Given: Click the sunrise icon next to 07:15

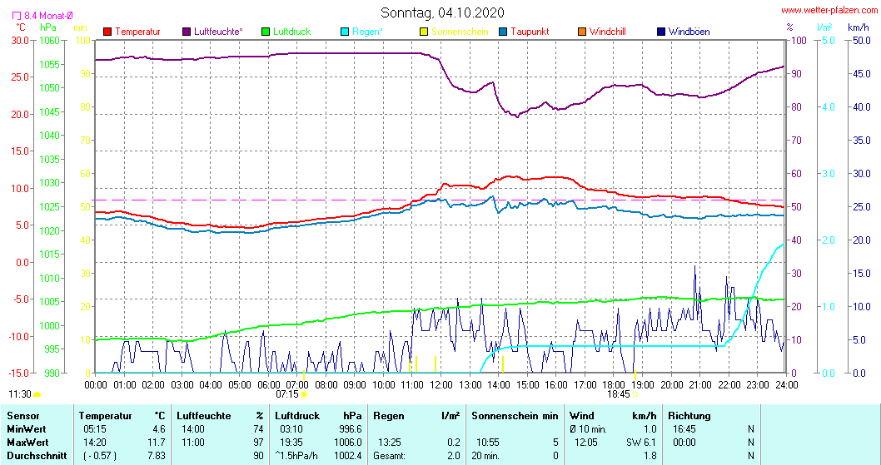Looking at the screenshot, I should tap(304, 395).
